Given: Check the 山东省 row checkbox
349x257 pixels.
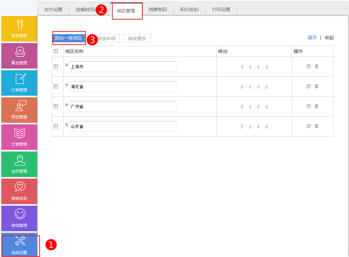Looking at the screenshot, I should (x=56, y=126).
